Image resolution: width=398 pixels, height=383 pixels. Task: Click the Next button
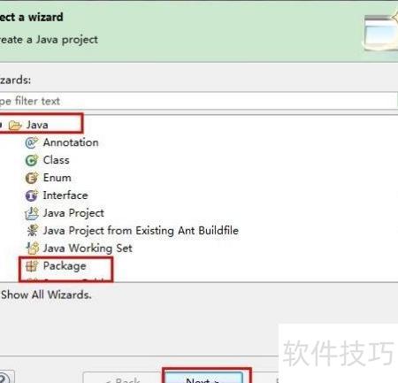click(x=203, y=378)
